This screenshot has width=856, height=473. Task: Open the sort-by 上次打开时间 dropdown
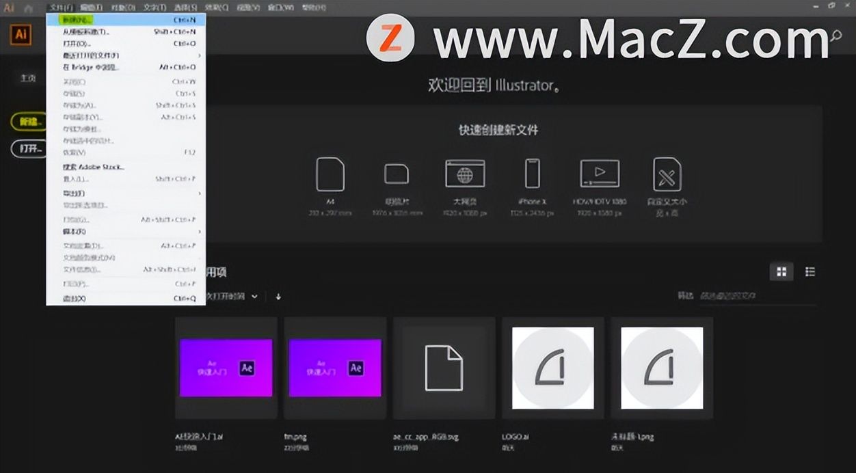pyautogui.click(x=232, y=297)
